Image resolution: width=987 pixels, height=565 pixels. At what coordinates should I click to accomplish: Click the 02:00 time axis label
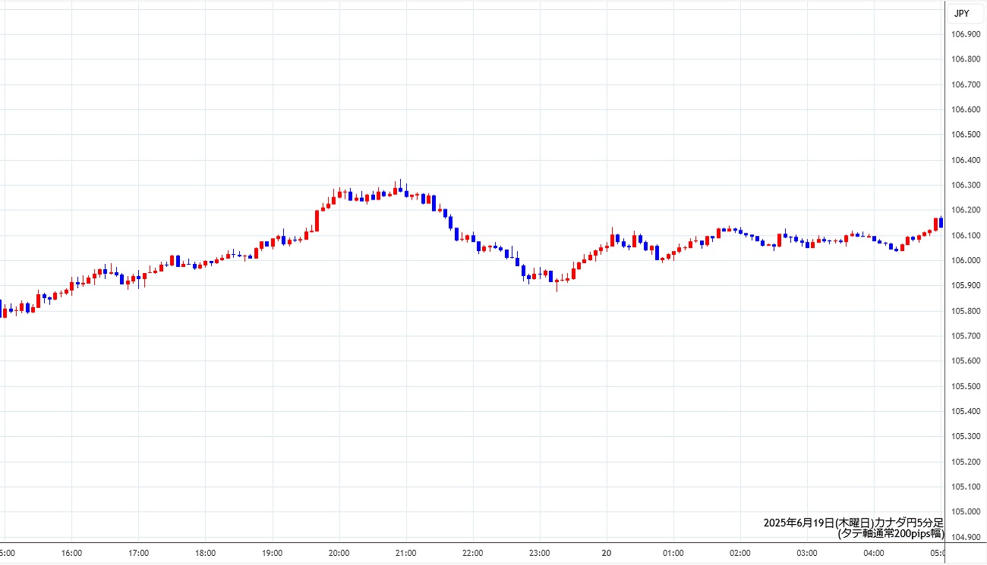coord(740,553)
